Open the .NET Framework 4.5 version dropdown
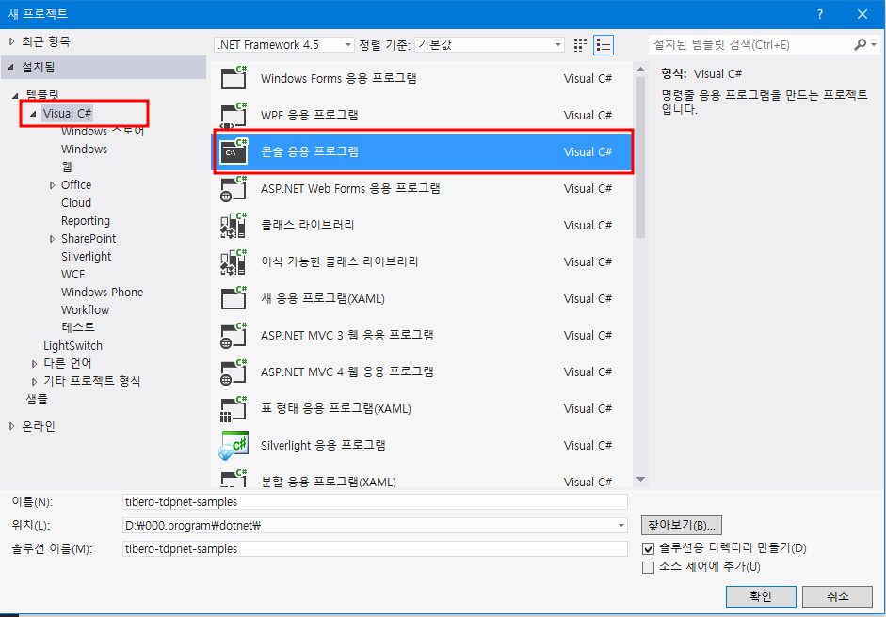This screenshot has height=617, width=886. pos(284,44)
